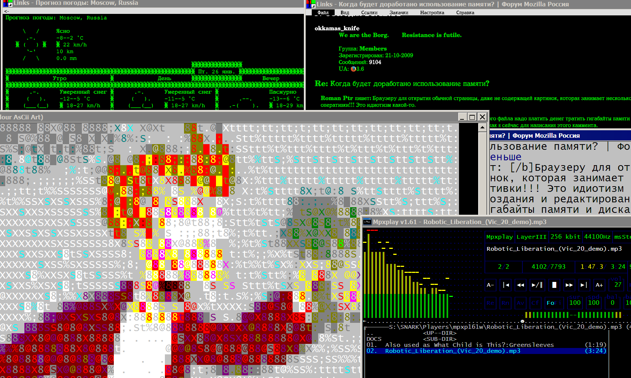The height and width of the screenshot is (378, 631).
Task: Click the Mpxplay window title icon
Action: coord(367,222)
